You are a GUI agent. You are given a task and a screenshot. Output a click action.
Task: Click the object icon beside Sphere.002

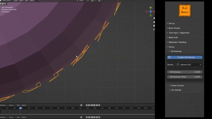178,65
